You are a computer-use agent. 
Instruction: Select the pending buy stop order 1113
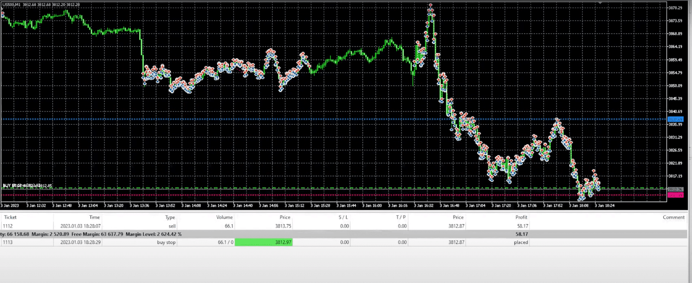tap(8, 242)
